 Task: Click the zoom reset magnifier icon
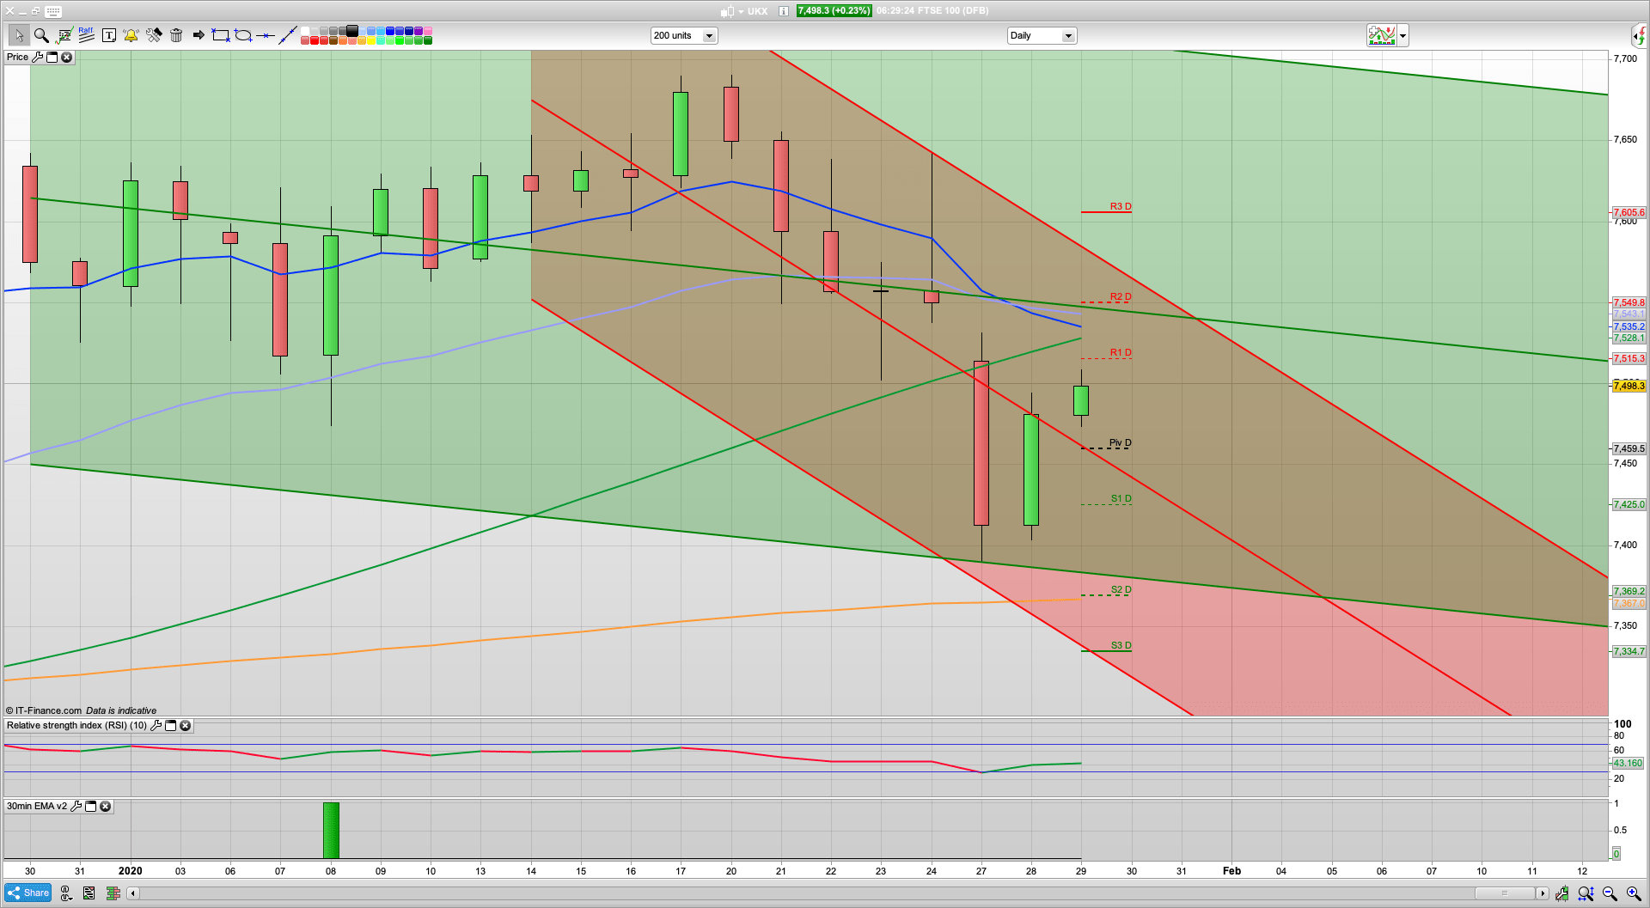[1586, 893]
